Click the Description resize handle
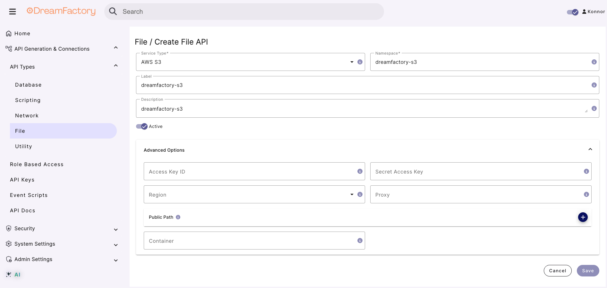607x288 pixels. point(586,111)
